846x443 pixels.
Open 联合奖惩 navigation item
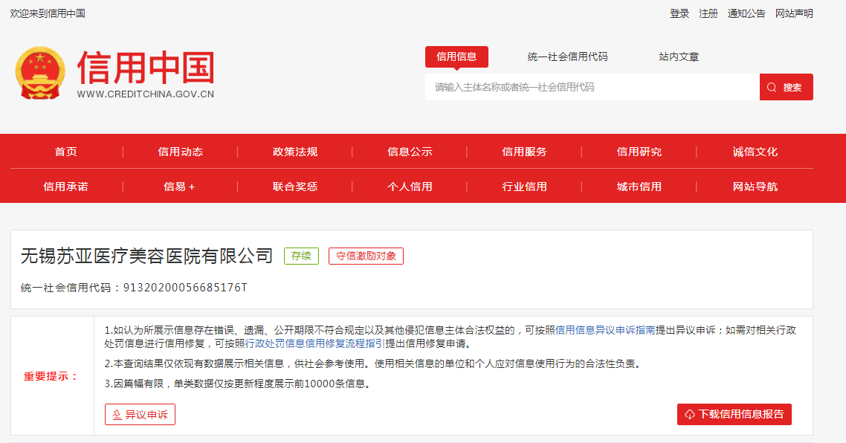[295, 187]
